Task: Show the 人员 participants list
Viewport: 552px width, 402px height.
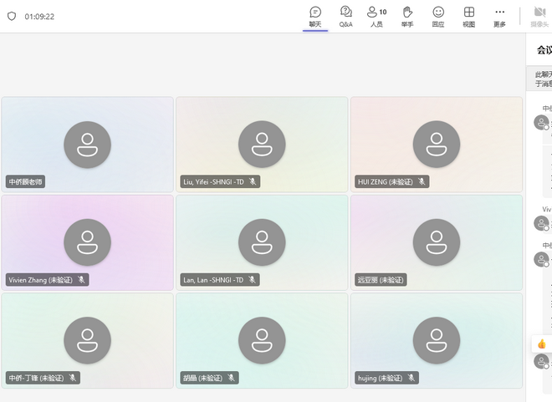Action: click(376, 16)
